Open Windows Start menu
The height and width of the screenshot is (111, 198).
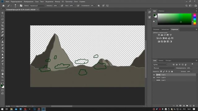click(2, 109)
